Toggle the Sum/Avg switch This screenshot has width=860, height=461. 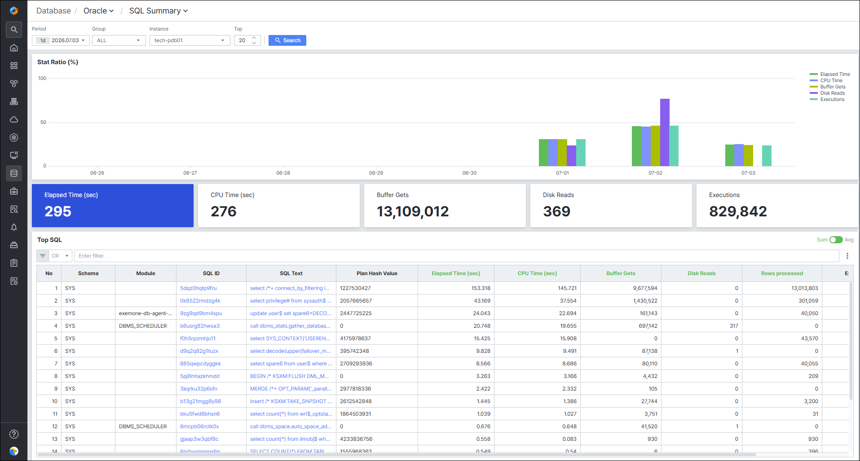[836, 240]
